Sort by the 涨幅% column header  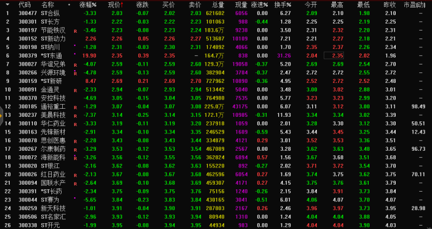pyautogui.click(x=88, y=5)
